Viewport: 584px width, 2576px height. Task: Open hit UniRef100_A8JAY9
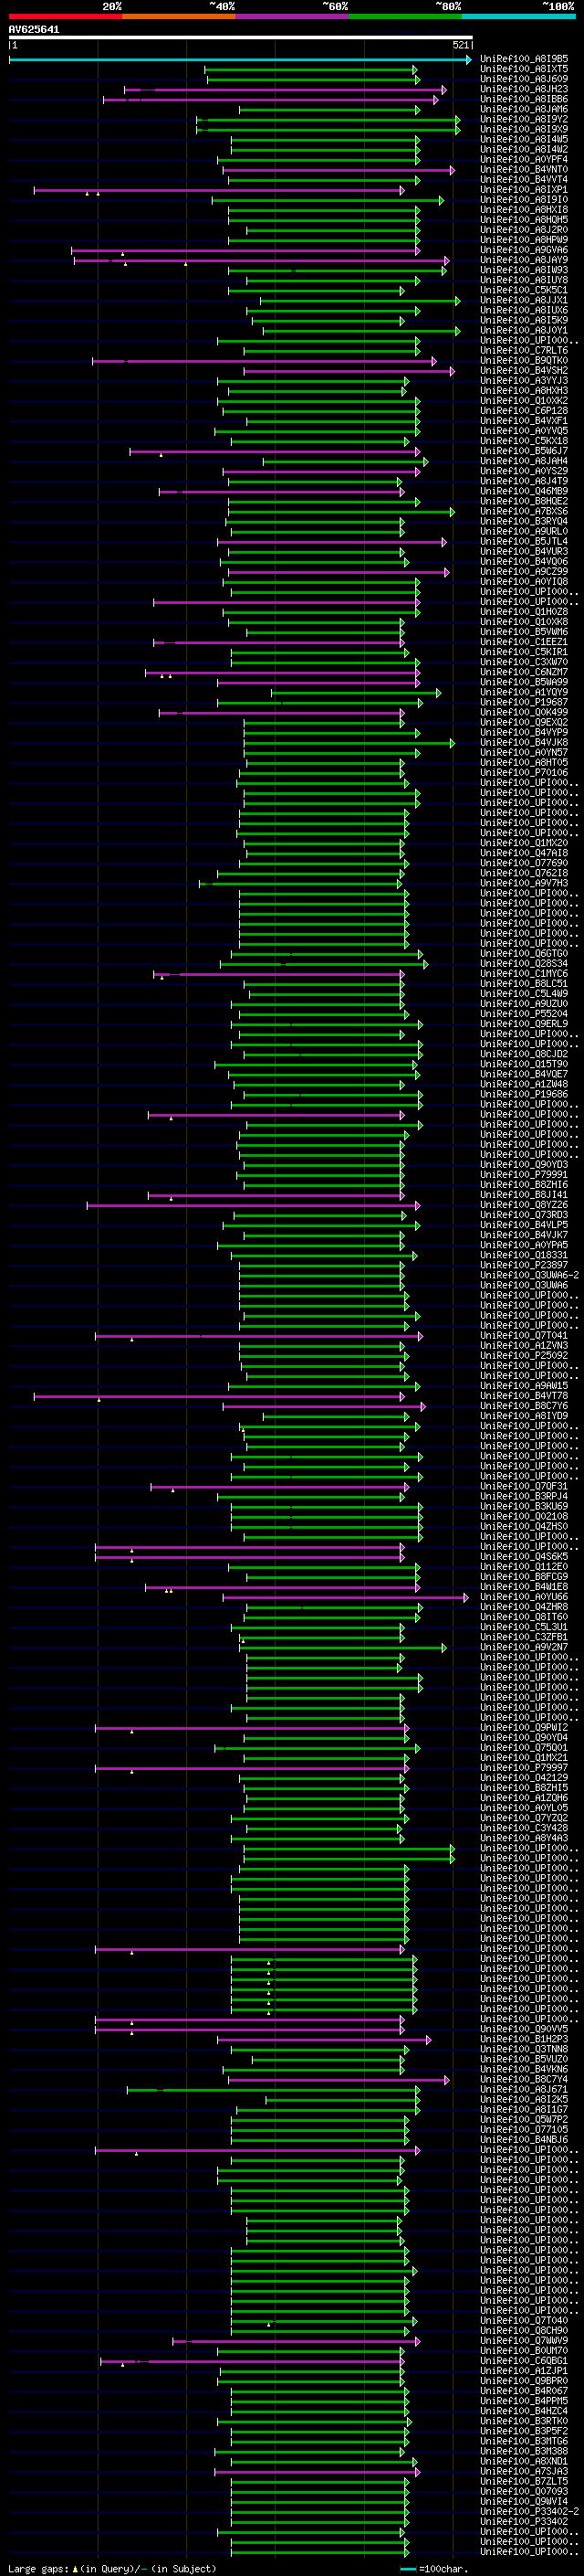pos(524,260)
